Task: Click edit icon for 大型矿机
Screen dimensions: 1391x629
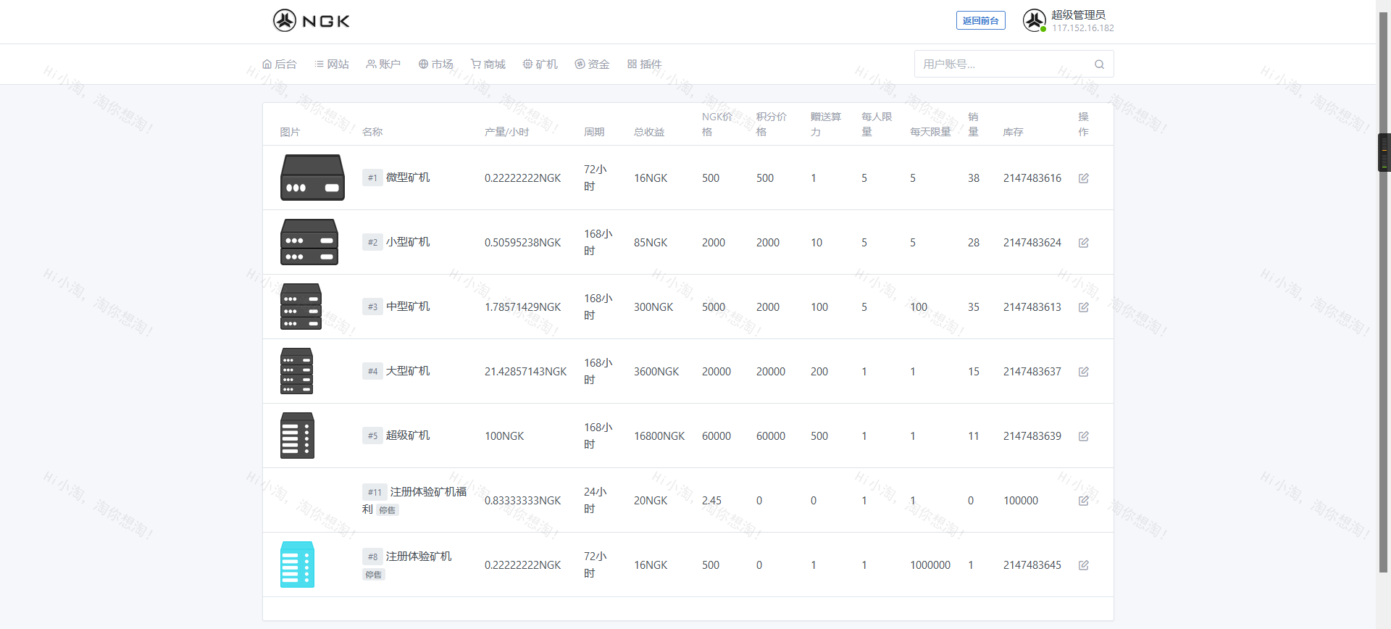Action: coord(1083,372)
